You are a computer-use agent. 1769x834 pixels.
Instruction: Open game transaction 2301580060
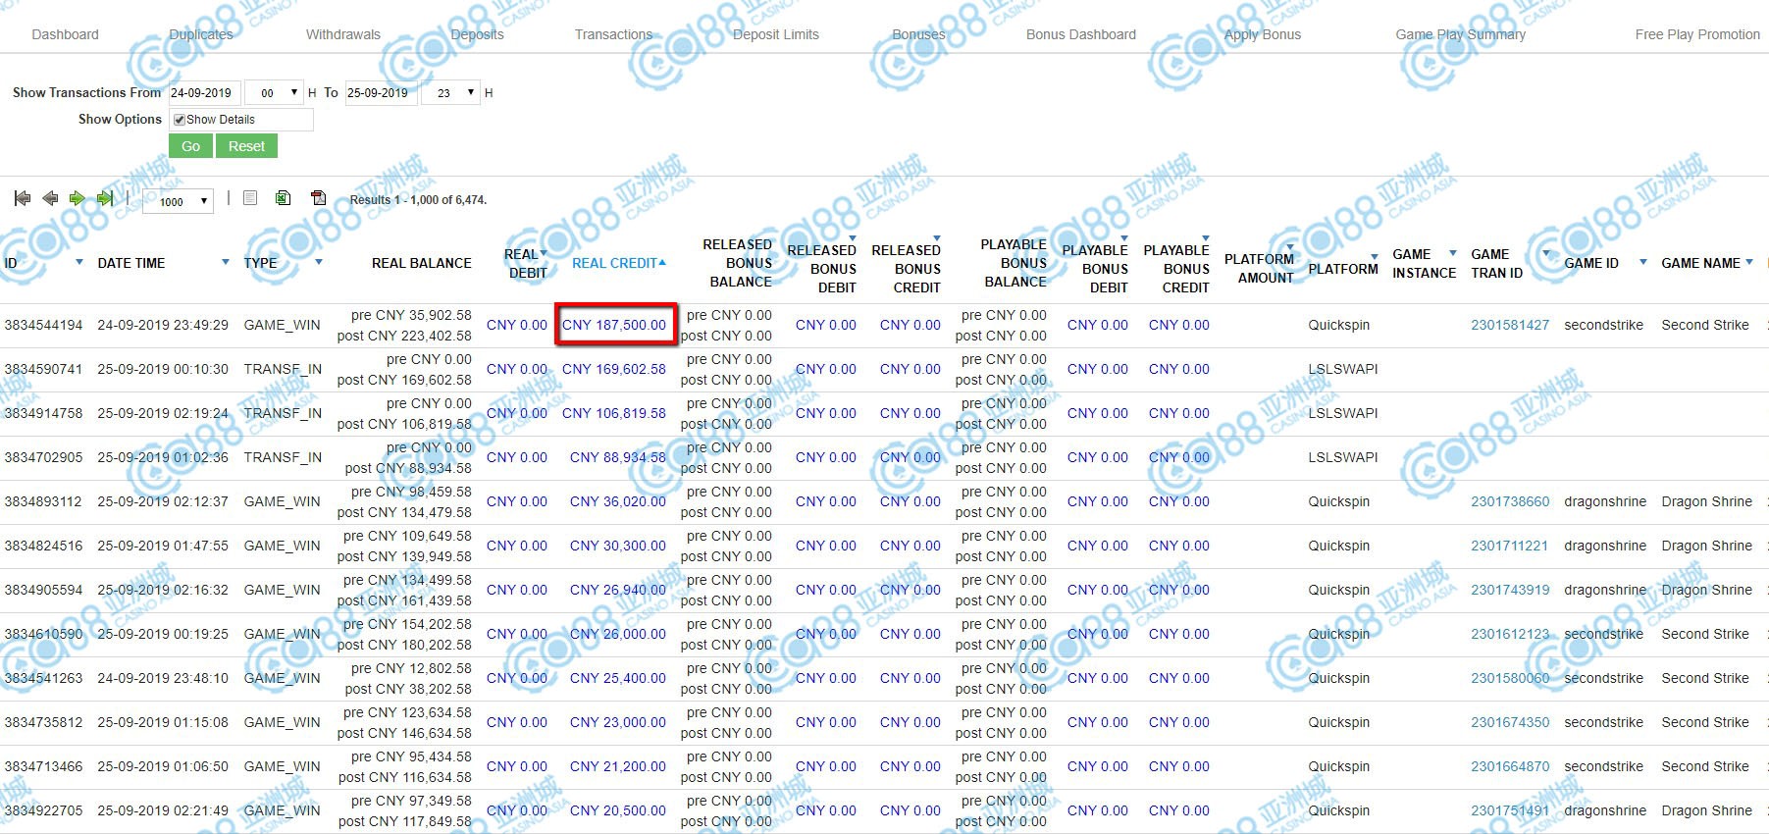(1510, 678)
